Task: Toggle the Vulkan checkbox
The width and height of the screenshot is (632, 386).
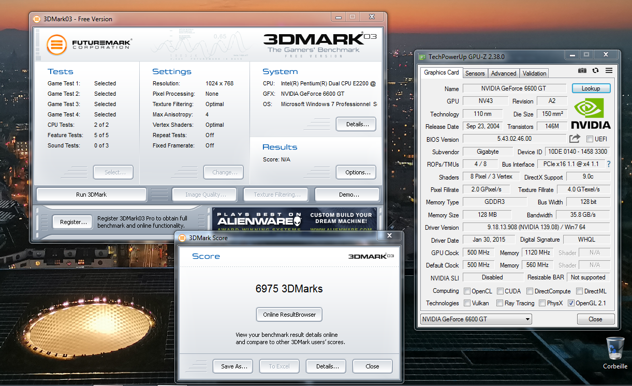Action: 467,303
